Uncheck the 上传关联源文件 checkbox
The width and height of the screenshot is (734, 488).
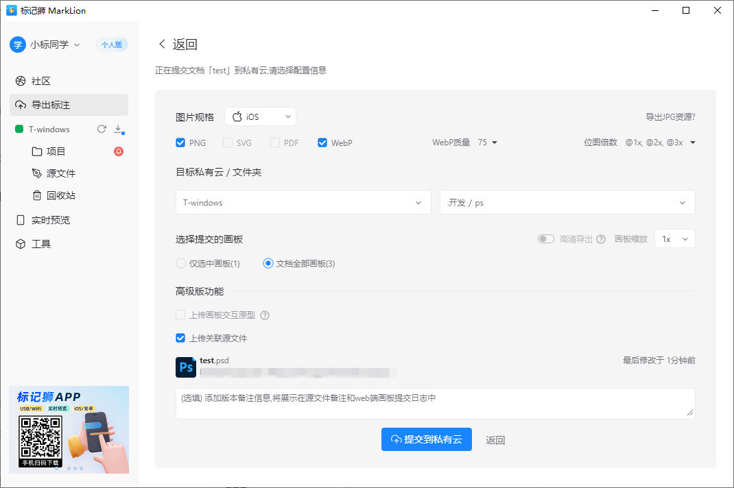click(x=180, y=338)
